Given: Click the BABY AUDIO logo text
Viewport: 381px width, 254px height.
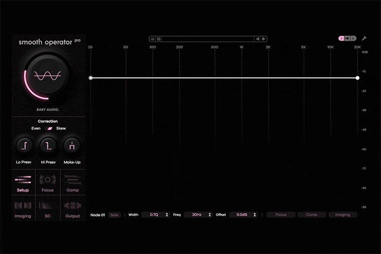Looking at the screenshot, I should pos(48,110).
